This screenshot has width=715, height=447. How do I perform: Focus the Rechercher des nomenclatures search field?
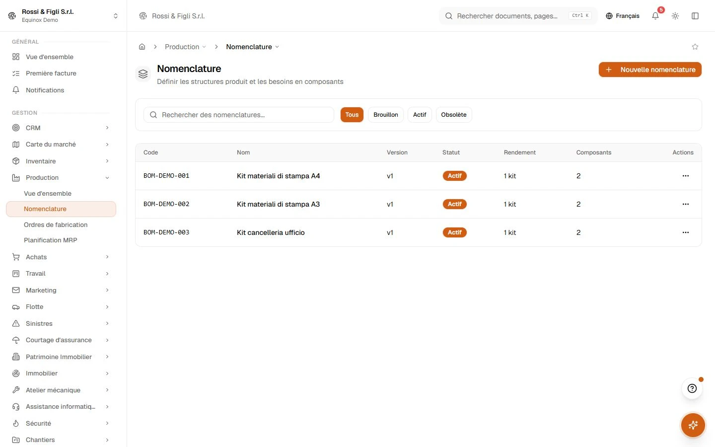pyautogui.click(x=239, y=115)
